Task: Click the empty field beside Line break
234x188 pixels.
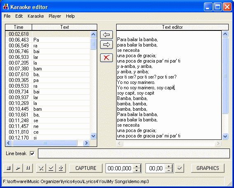Action: click(134, 153)
